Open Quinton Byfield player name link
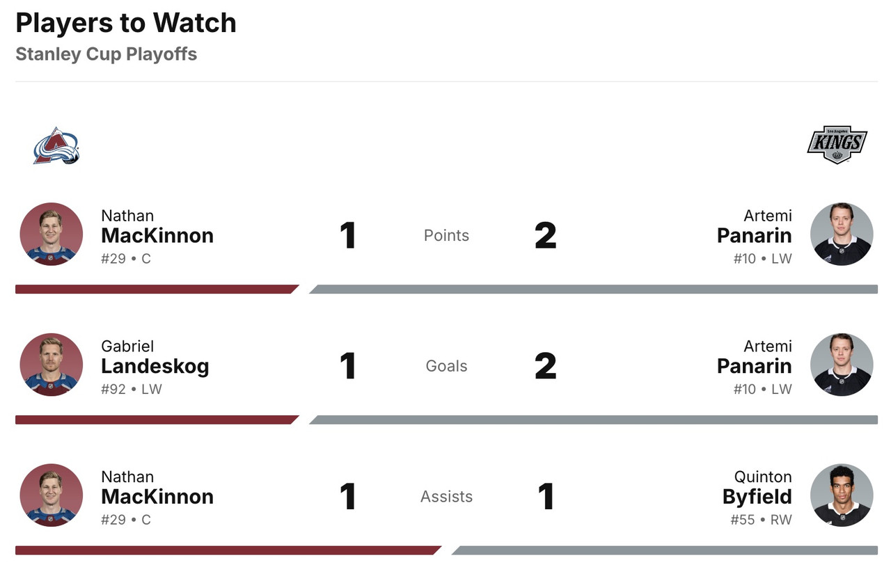The width and height of the screenshot is (891, 574). [757, 497]
